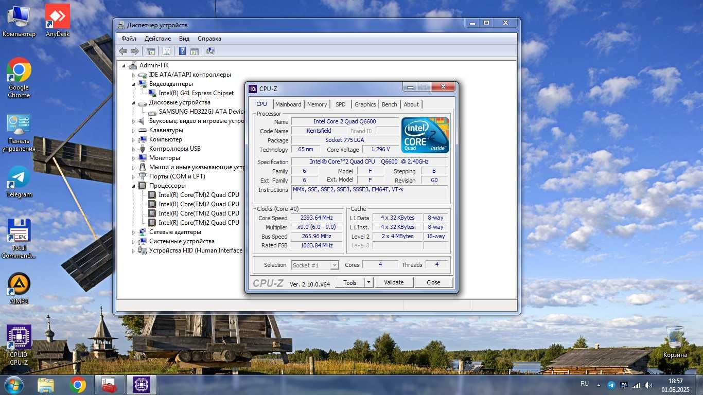Open AnyDesk desktop shortcut

click(58, 22)
